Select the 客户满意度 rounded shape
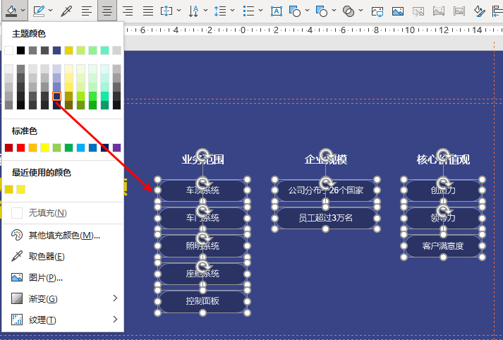 click(443, 246)
